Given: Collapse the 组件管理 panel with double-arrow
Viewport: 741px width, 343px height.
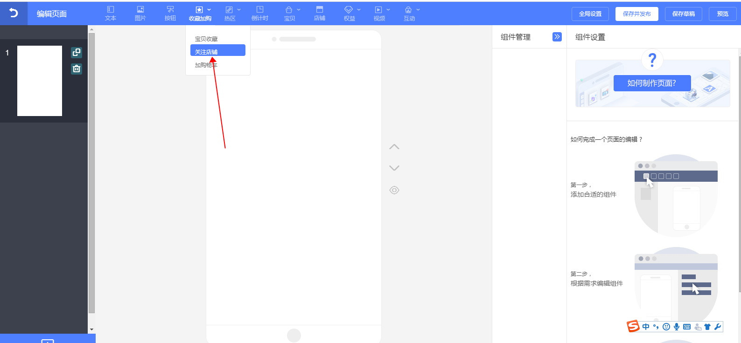Looking at the screenshot, I should 557,37.
